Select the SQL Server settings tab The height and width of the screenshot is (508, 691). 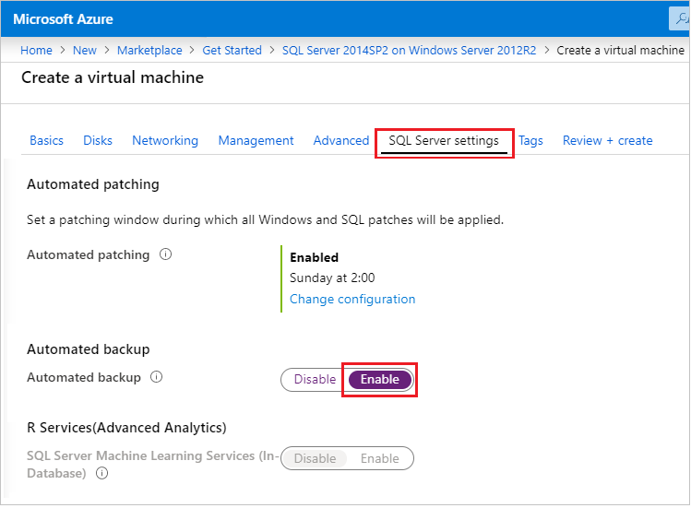pyautogui.click(x=444, y=140)
